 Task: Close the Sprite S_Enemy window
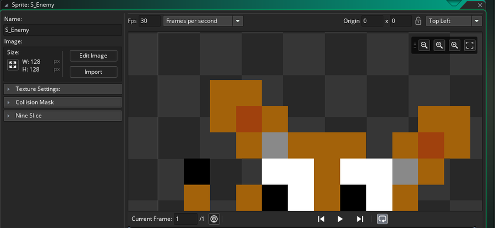point(480,5)
